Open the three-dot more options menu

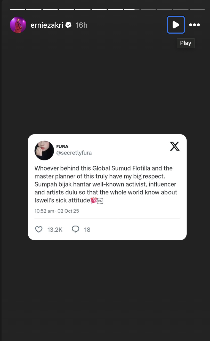(195, 25)
